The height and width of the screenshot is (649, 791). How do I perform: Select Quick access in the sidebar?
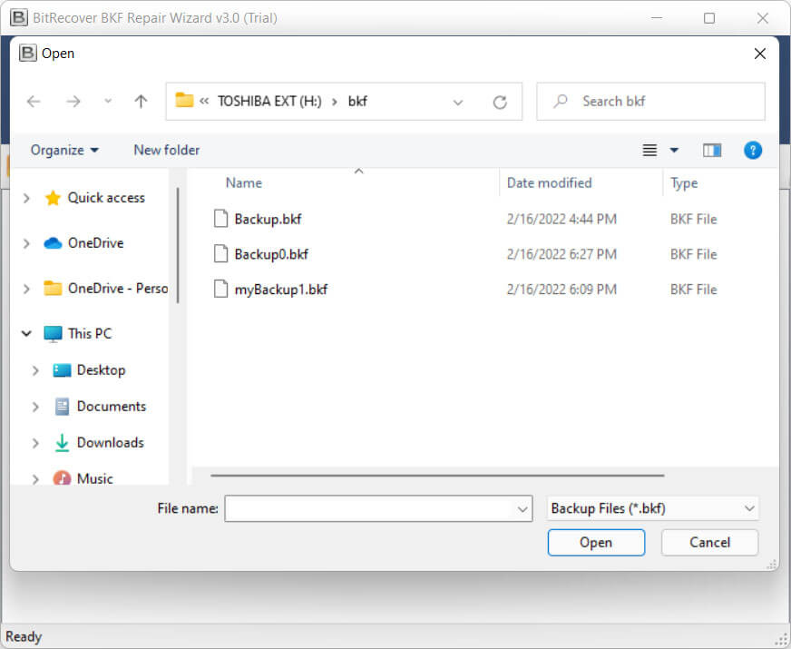(106, 198)
